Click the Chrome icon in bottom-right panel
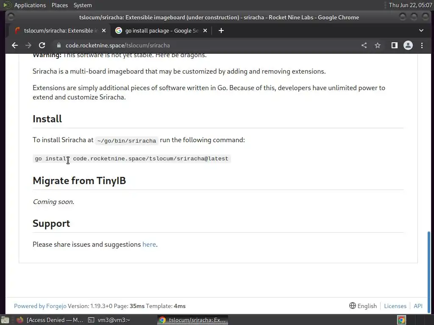 pos(402,320)
